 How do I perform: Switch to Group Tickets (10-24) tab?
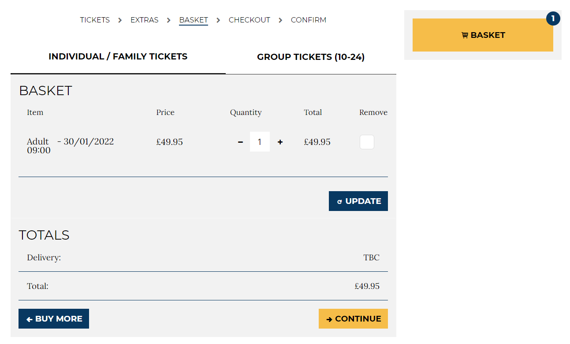(x=311, y=57)
